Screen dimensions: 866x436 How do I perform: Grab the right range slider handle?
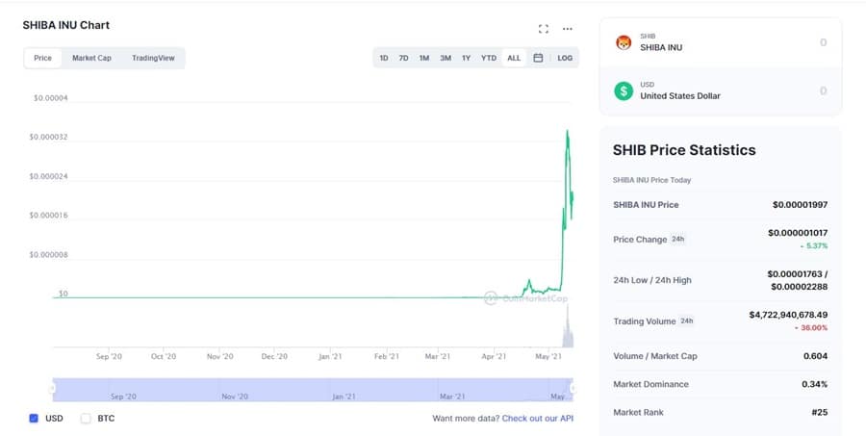(x=573, y=389)
